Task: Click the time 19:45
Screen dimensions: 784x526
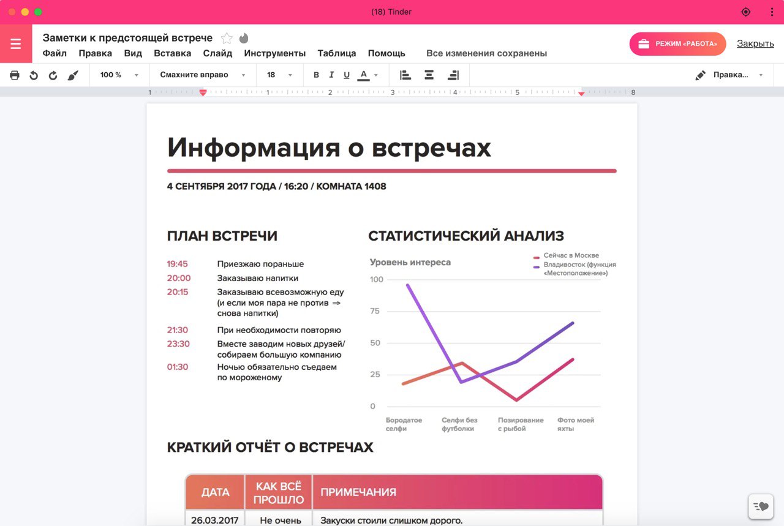Action: click(x=178, y=264)
